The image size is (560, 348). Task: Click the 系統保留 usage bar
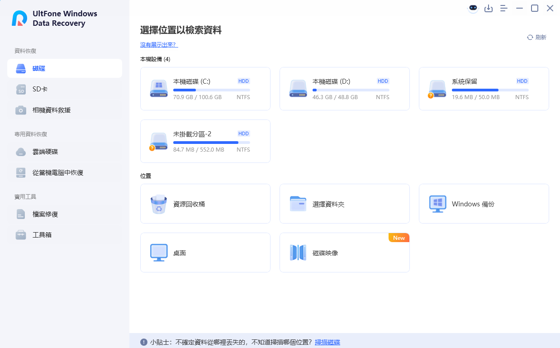point(490,90)
